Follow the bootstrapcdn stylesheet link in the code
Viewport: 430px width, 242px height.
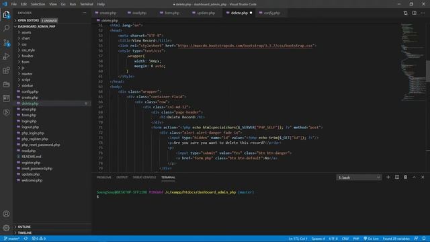[245, 46]
